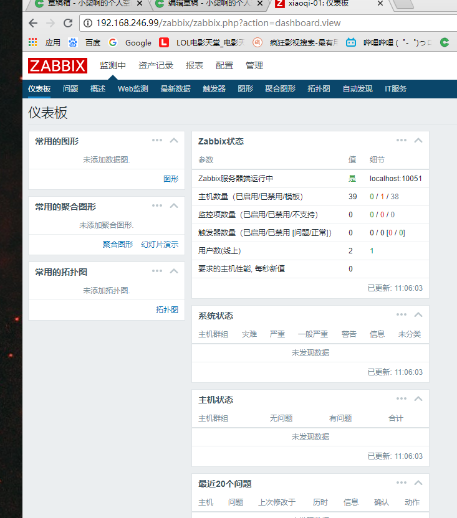457x518 pixels.
Task: Open the 疯狂影视搜索 bookmark
Action: point(296,42)
